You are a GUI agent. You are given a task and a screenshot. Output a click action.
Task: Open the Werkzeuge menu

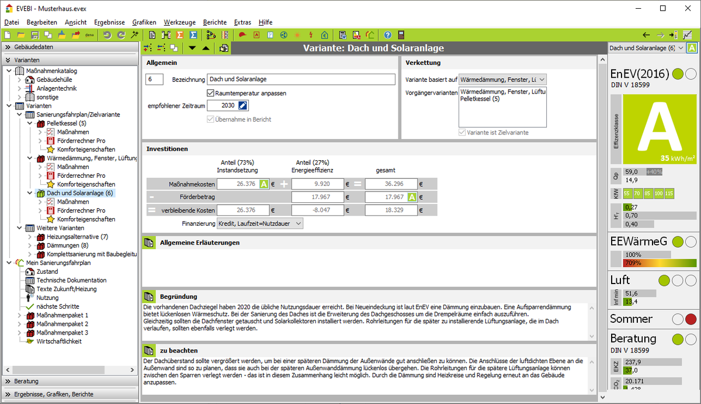pyautogui.click(x=179, y=22)
